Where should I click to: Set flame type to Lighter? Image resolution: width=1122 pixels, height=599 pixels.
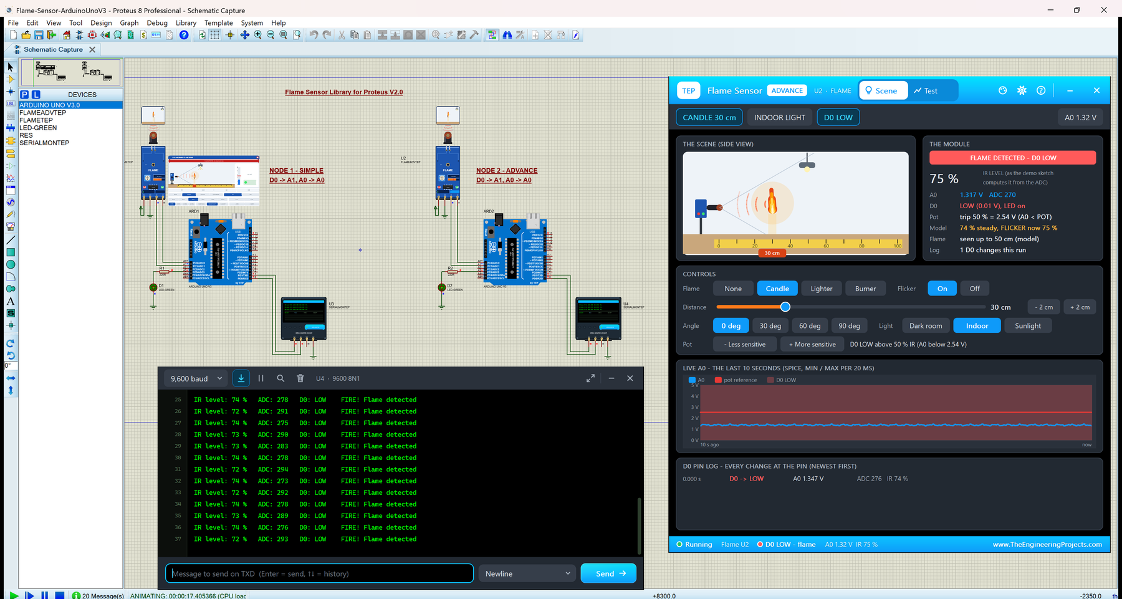(822, 289)
